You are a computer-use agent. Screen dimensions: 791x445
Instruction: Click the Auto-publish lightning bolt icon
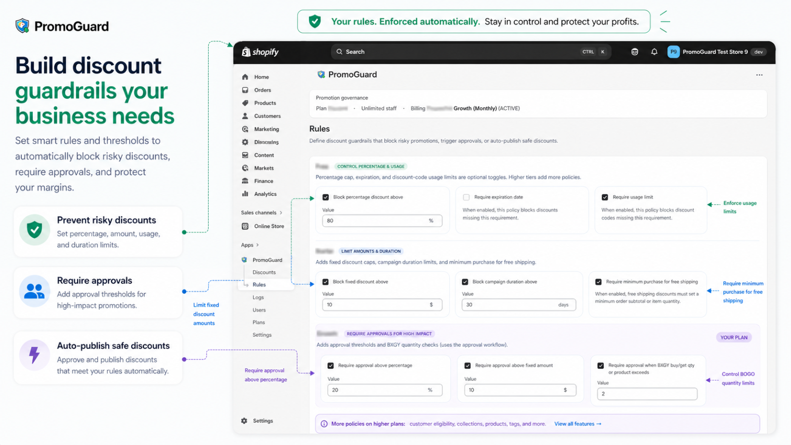click(35, 355)
